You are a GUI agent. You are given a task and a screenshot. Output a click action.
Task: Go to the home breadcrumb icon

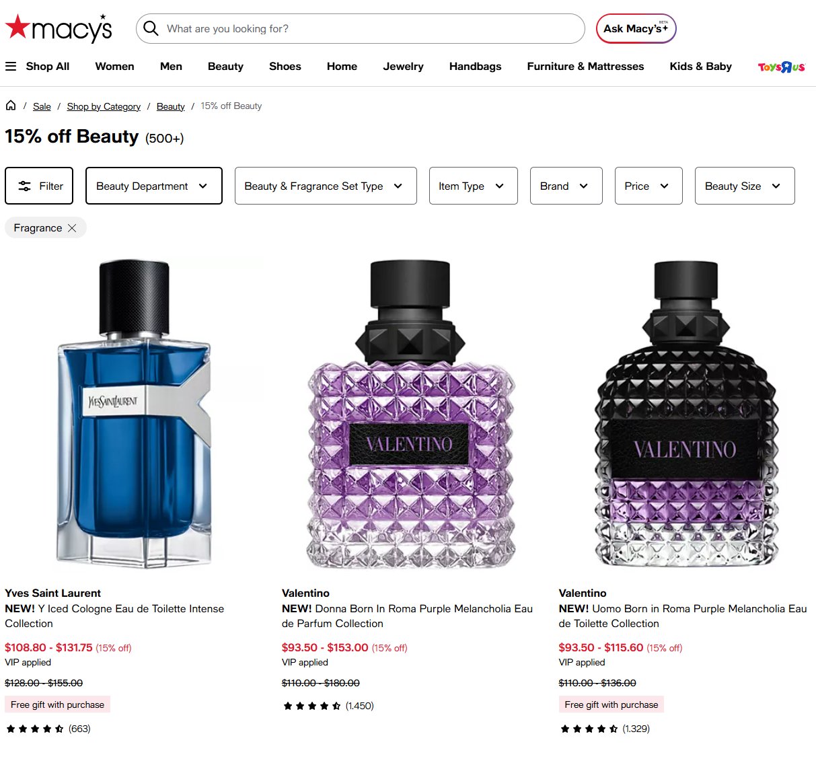tap(11, 106)
